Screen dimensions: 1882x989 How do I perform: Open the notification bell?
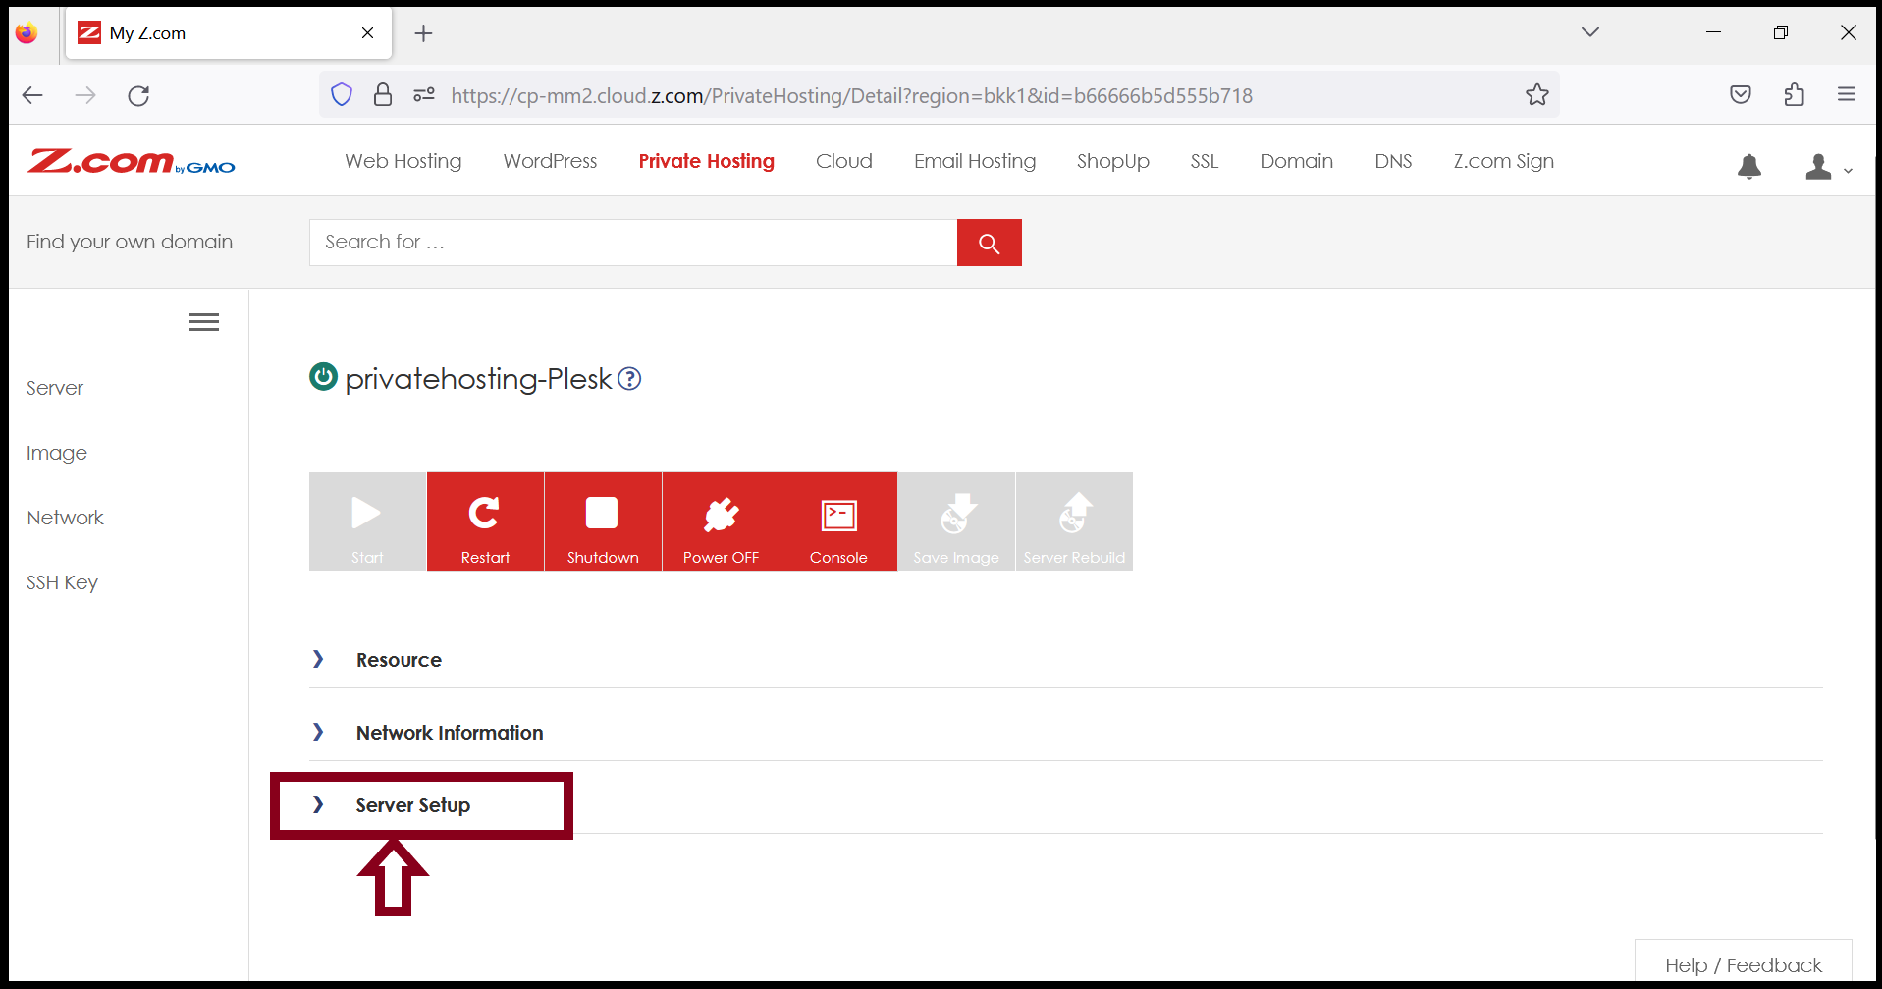coord(1748,167)
